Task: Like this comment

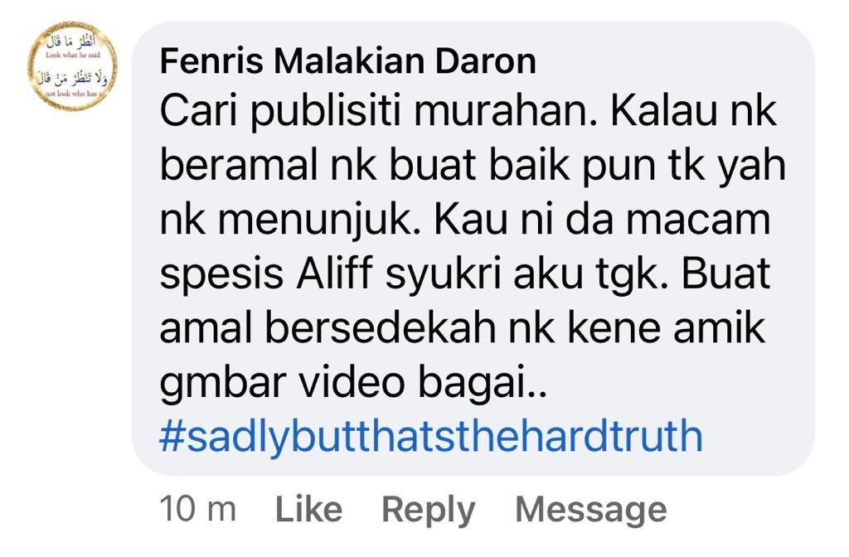Action: (308, 510)
